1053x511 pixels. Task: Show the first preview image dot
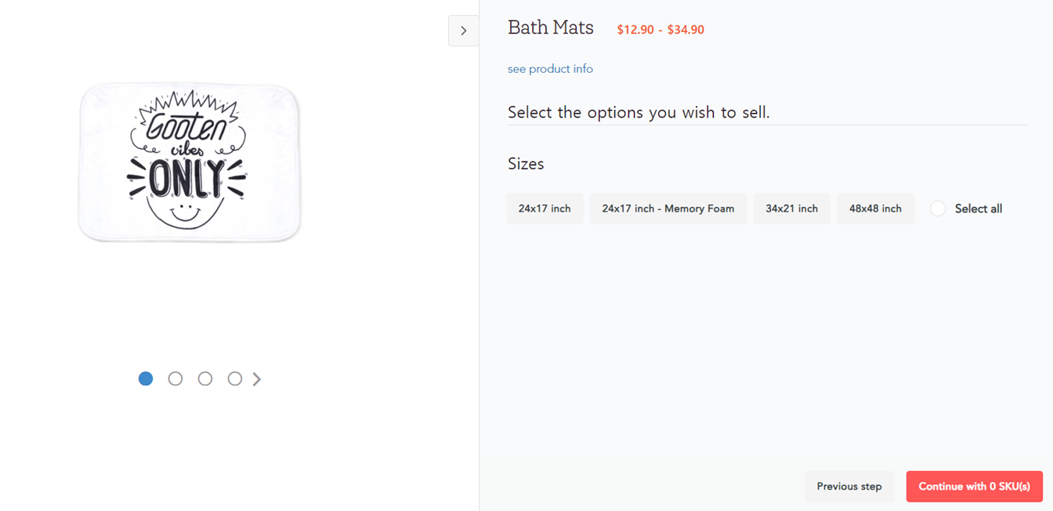[146, 379]
